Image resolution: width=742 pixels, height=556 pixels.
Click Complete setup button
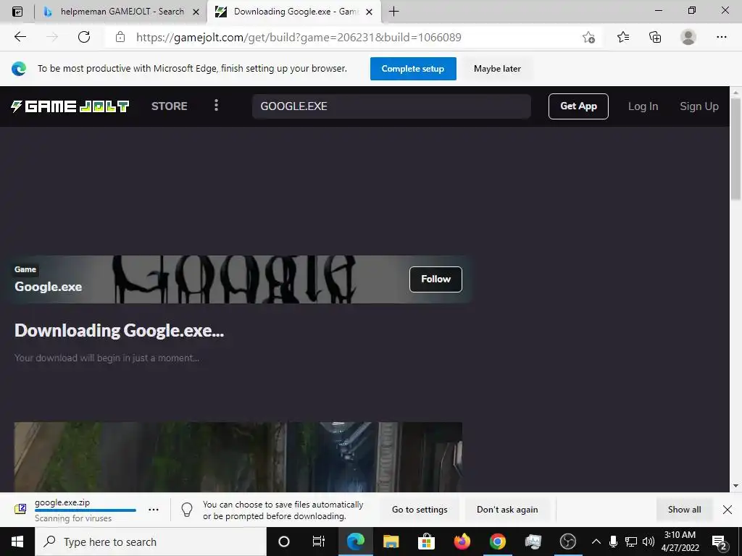pos(412,69)
